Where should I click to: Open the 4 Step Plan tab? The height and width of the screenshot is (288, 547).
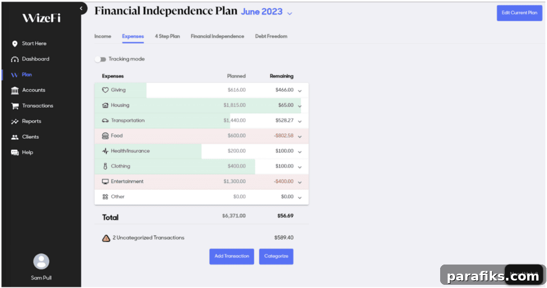[x=167, y=36]
